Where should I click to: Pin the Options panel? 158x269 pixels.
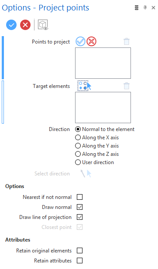145,7
